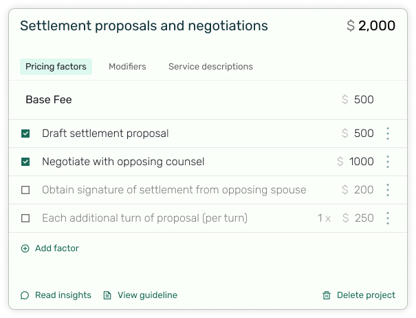
Task: Select the Pricing factors tab
Action: coord(56,66)
